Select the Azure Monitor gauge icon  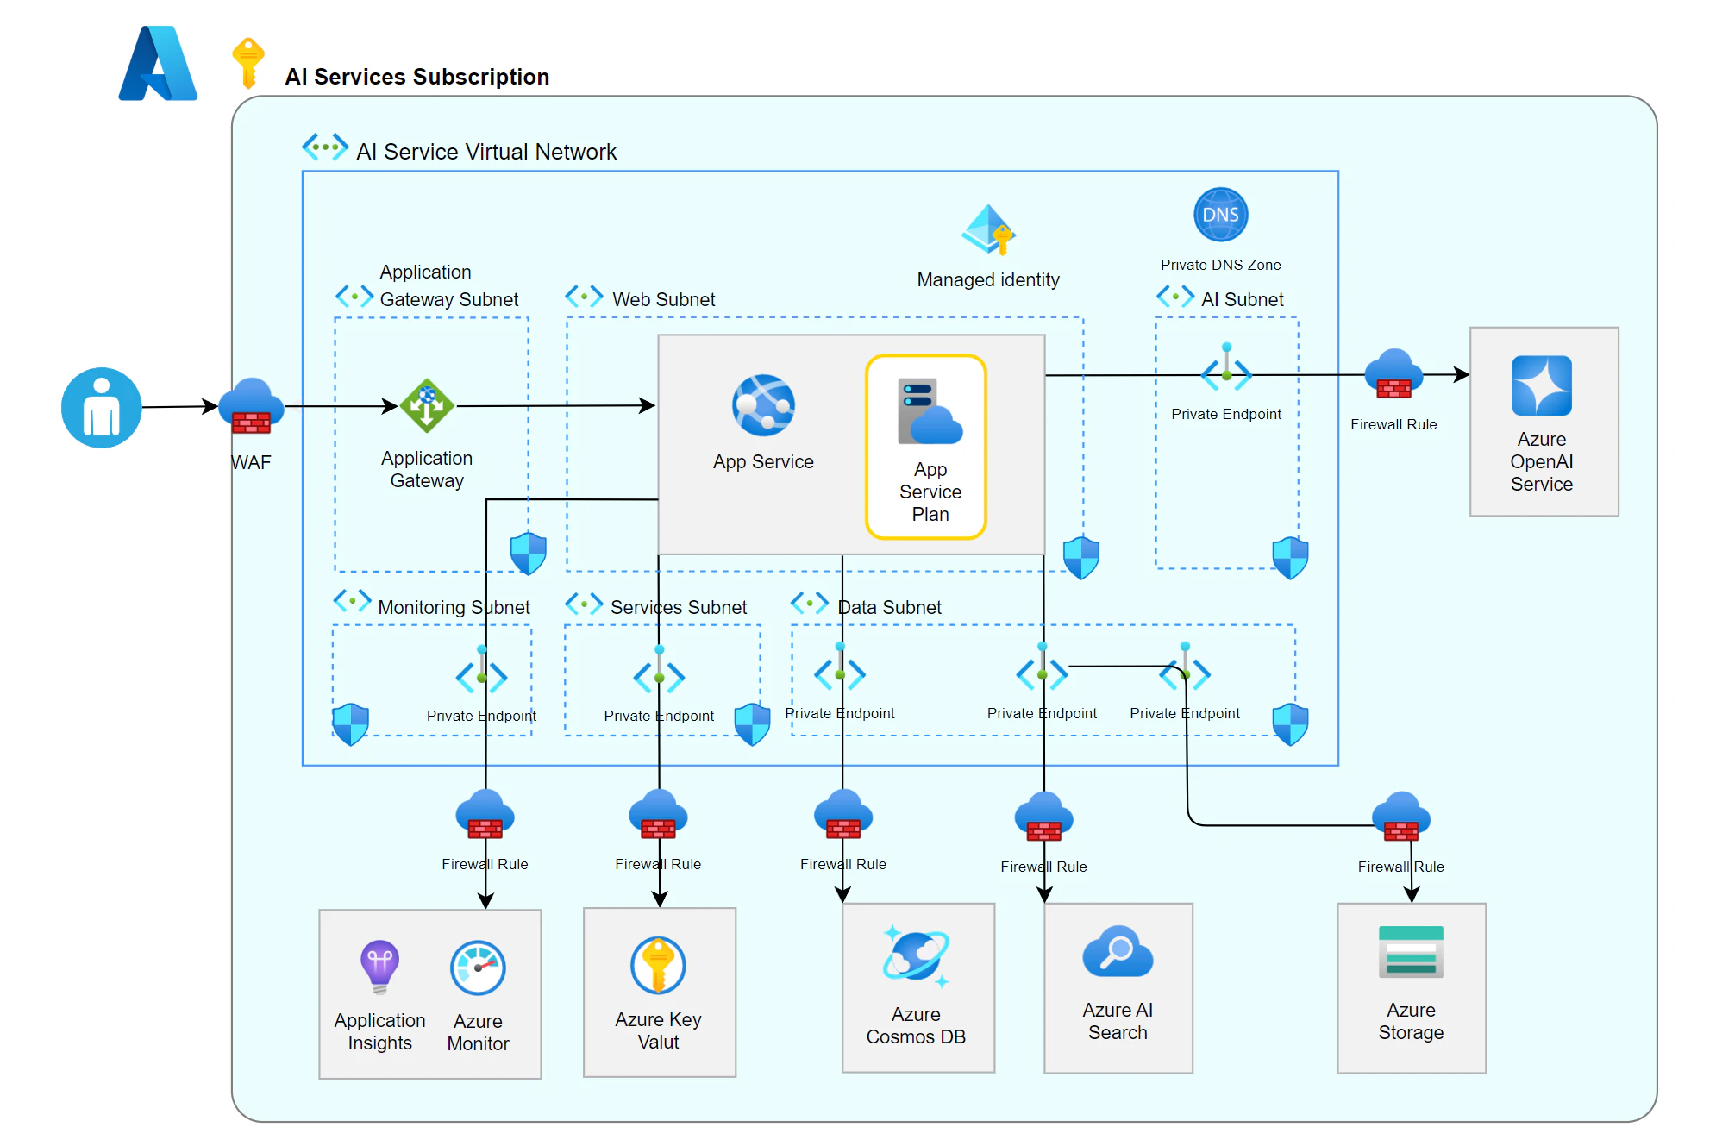pos(478,968)
